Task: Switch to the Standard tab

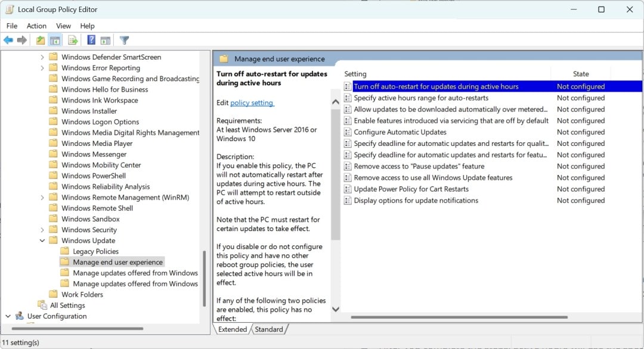Action: 270,329
